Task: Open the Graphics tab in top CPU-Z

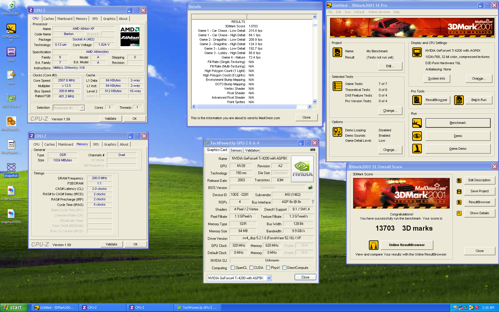Action: [109, 19]
